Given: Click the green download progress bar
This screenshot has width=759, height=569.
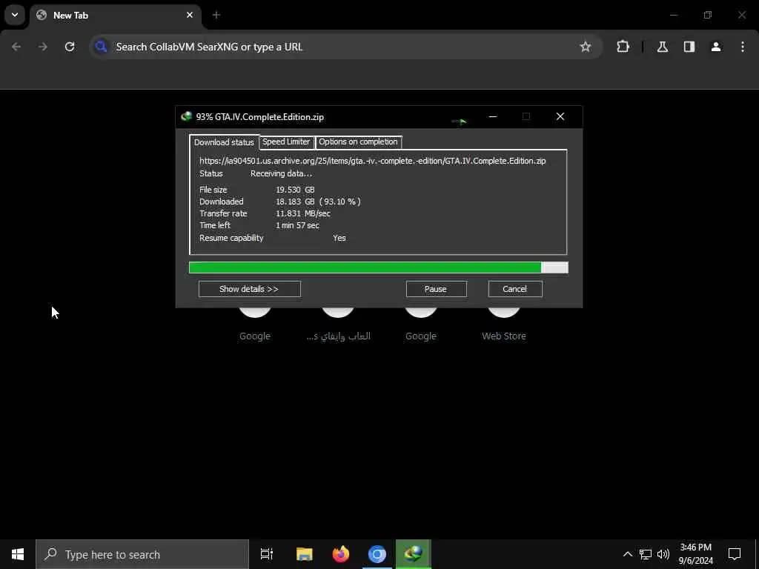Looking at the screenshot, I should (379, 267).
